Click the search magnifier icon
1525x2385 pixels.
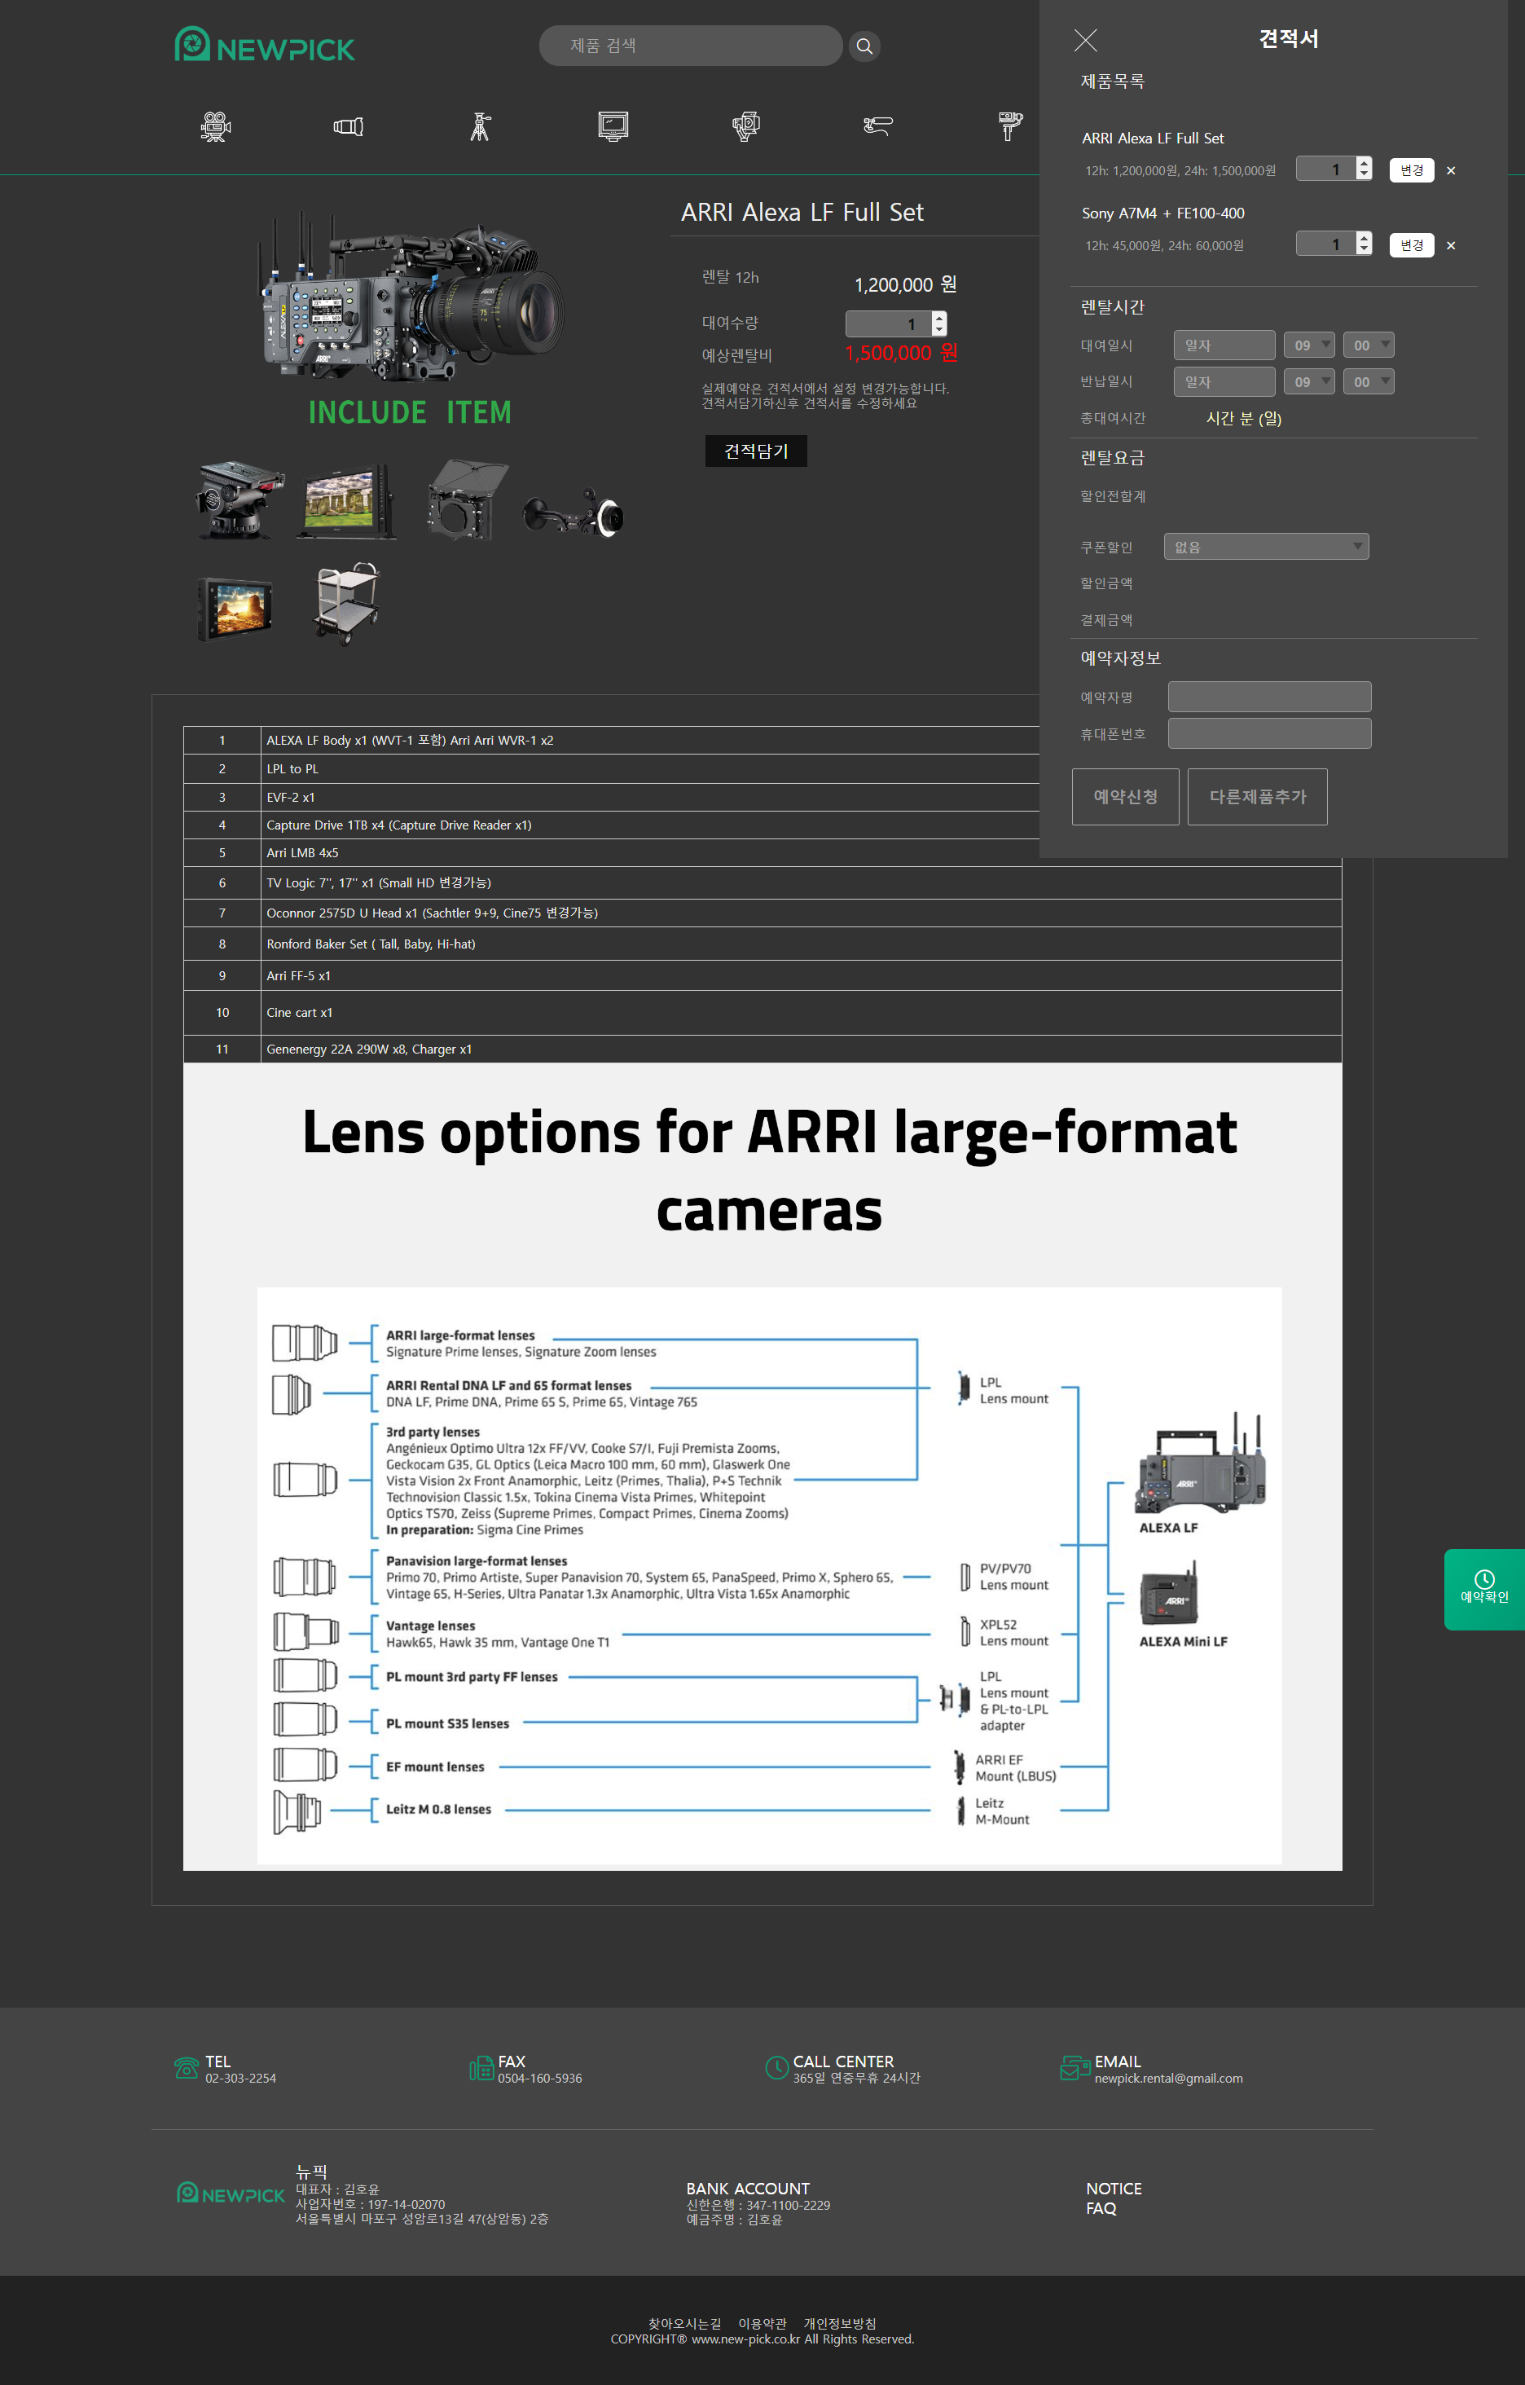click(x=864, y=46)
